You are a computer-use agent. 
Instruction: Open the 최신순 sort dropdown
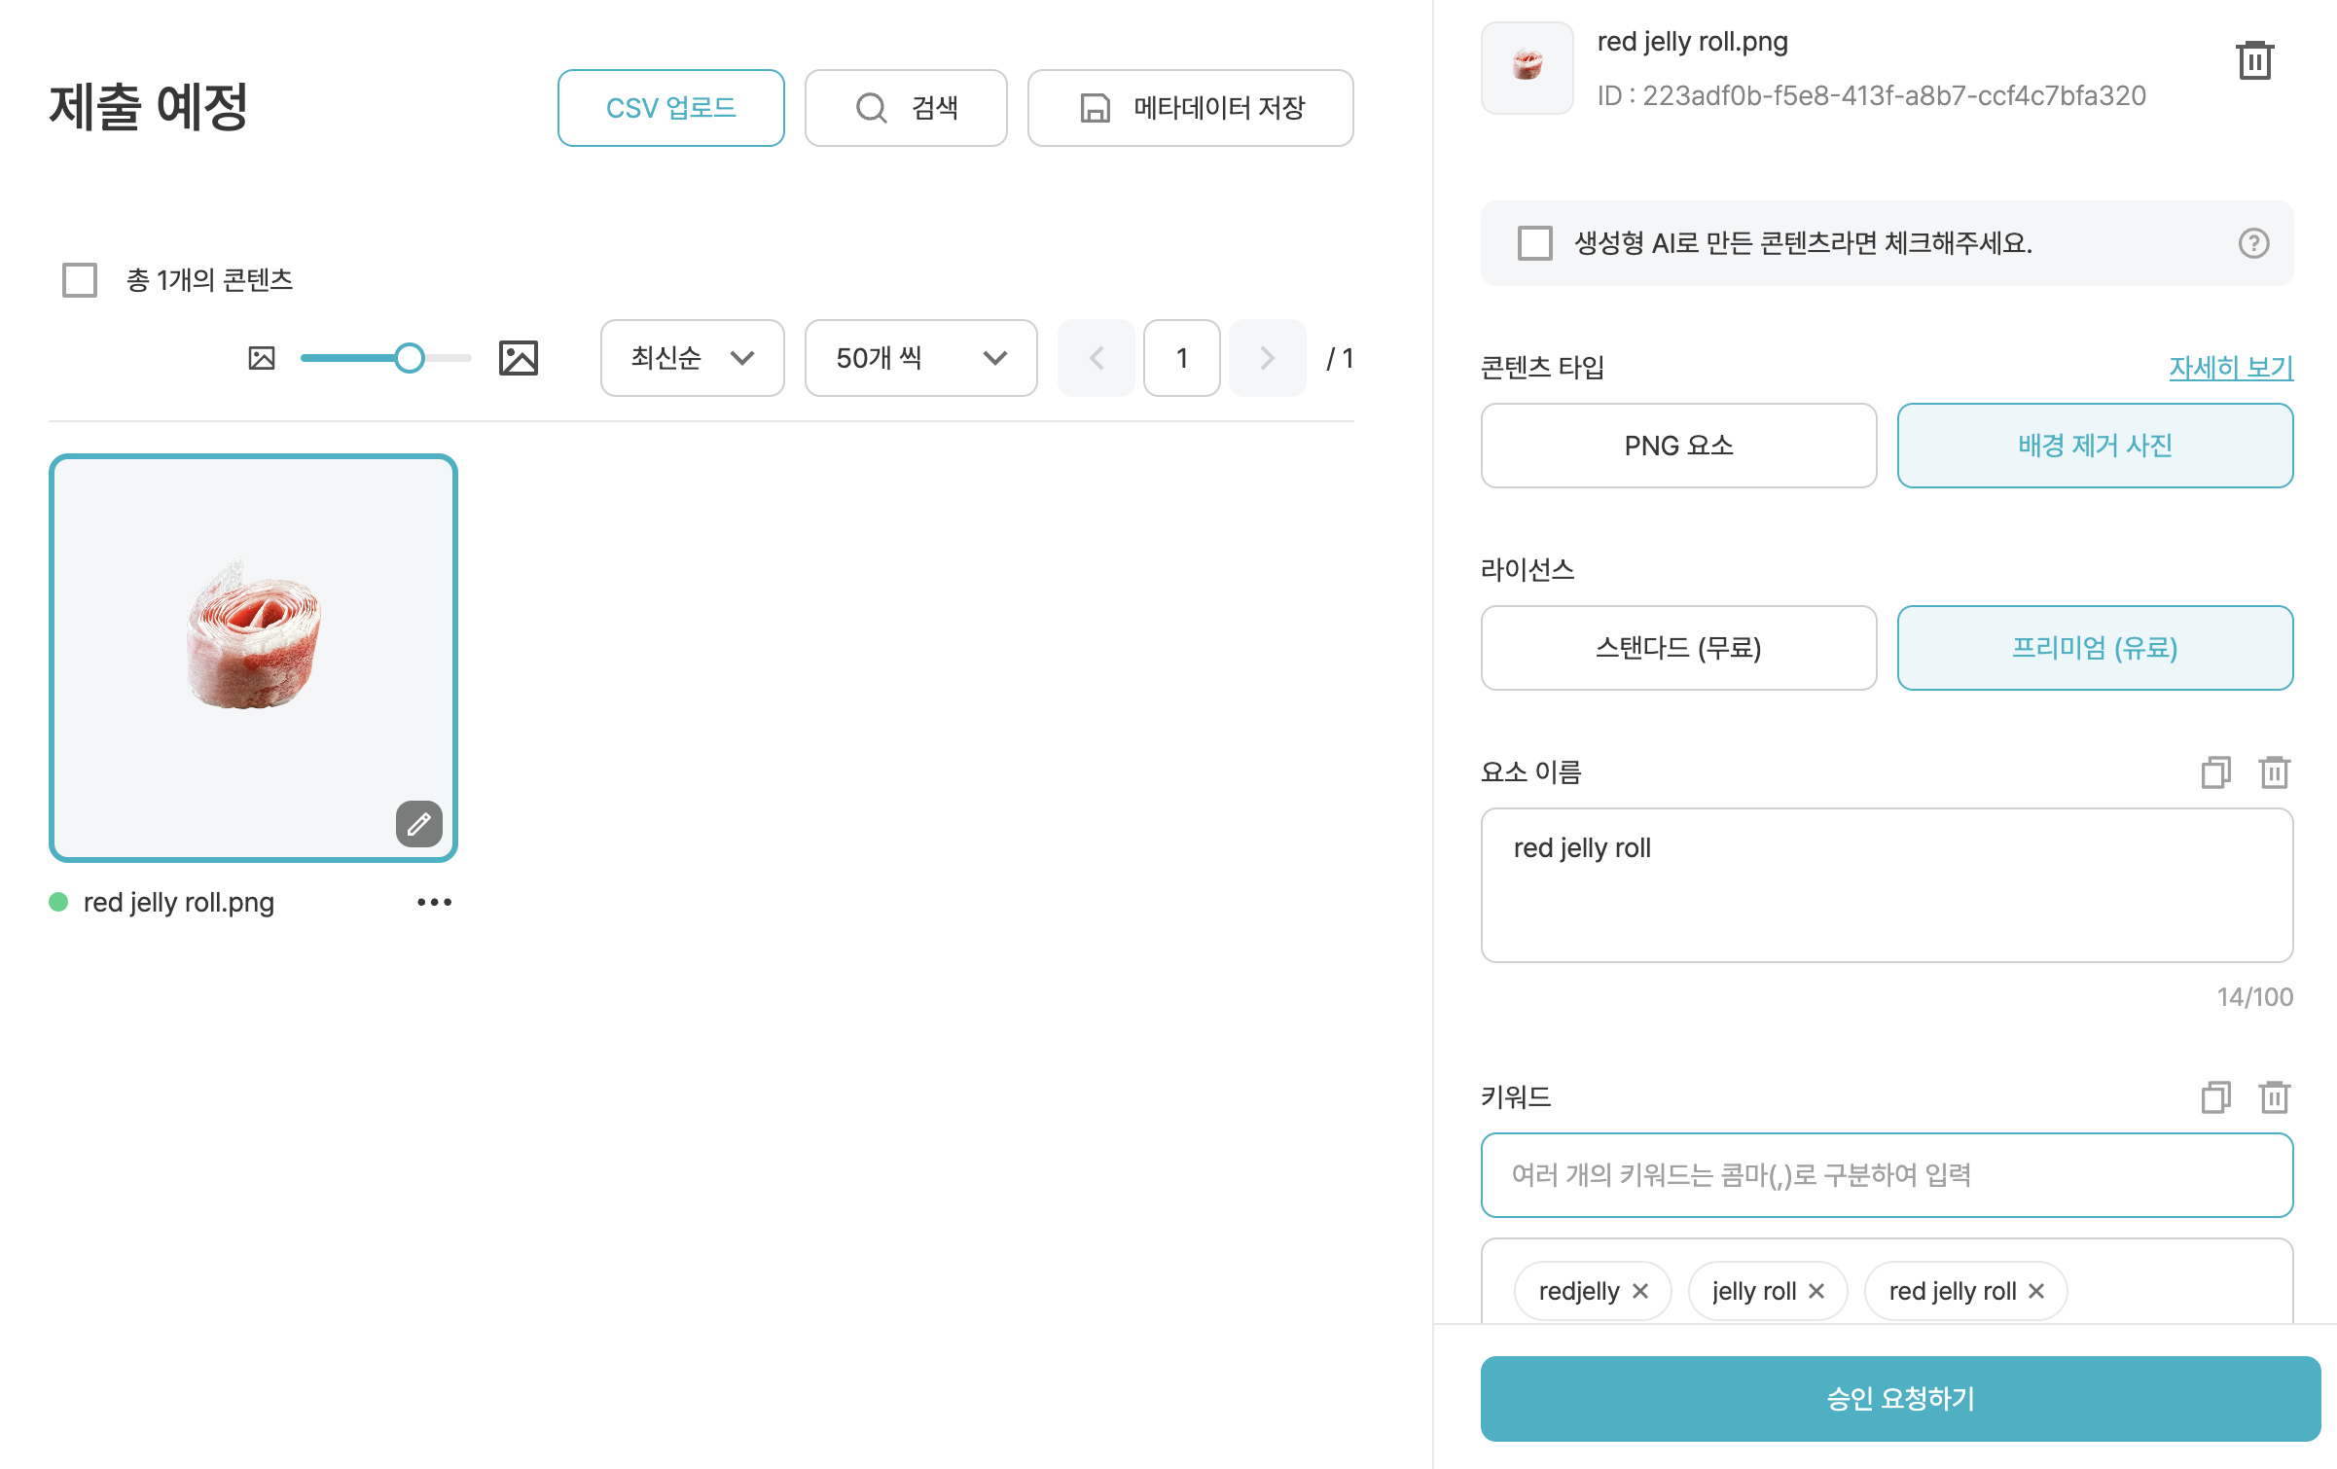click(x=692, y=358)
